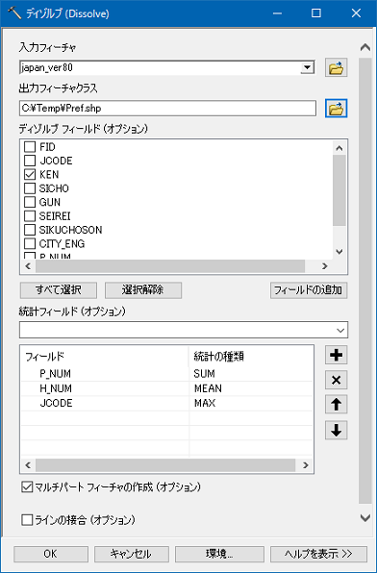Click the SUM statistic type cell

(251, 373)
